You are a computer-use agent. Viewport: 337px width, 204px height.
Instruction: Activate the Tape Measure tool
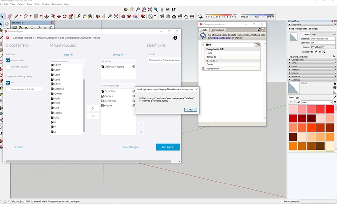point(79,16)
